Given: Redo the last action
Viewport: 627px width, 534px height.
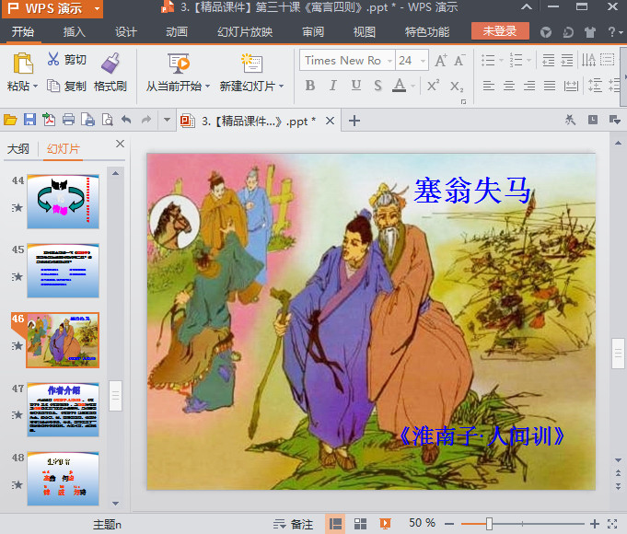Looking at the screenshot, I should click(146, 119).
